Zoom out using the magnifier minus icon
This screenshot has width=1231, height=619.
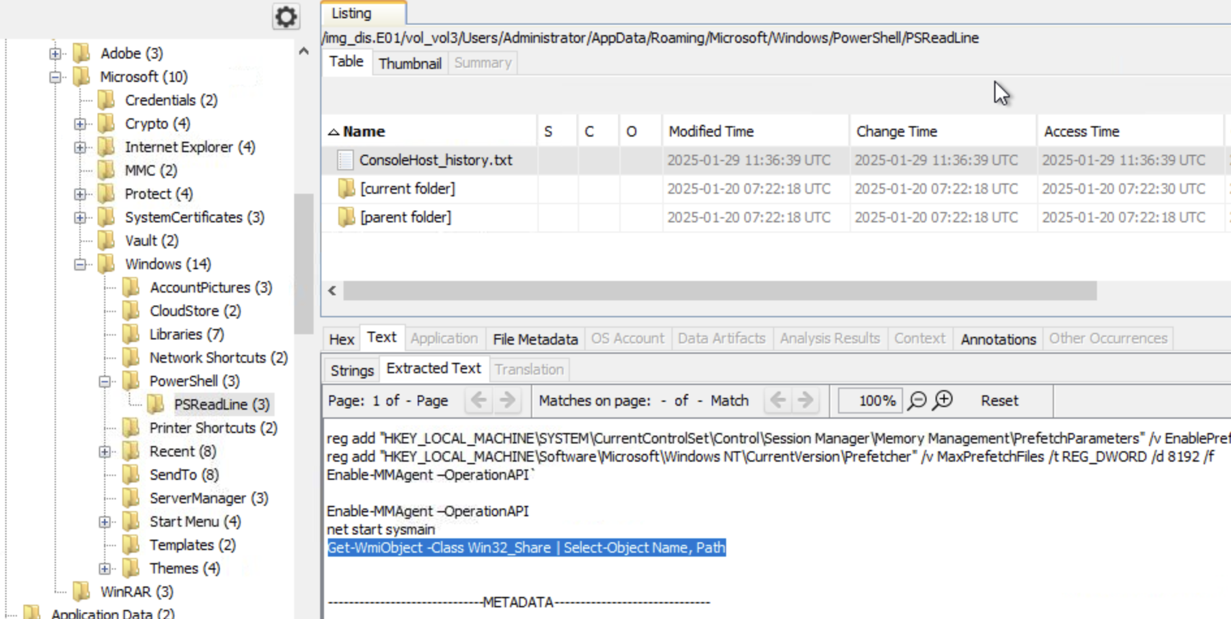[917, 401]
